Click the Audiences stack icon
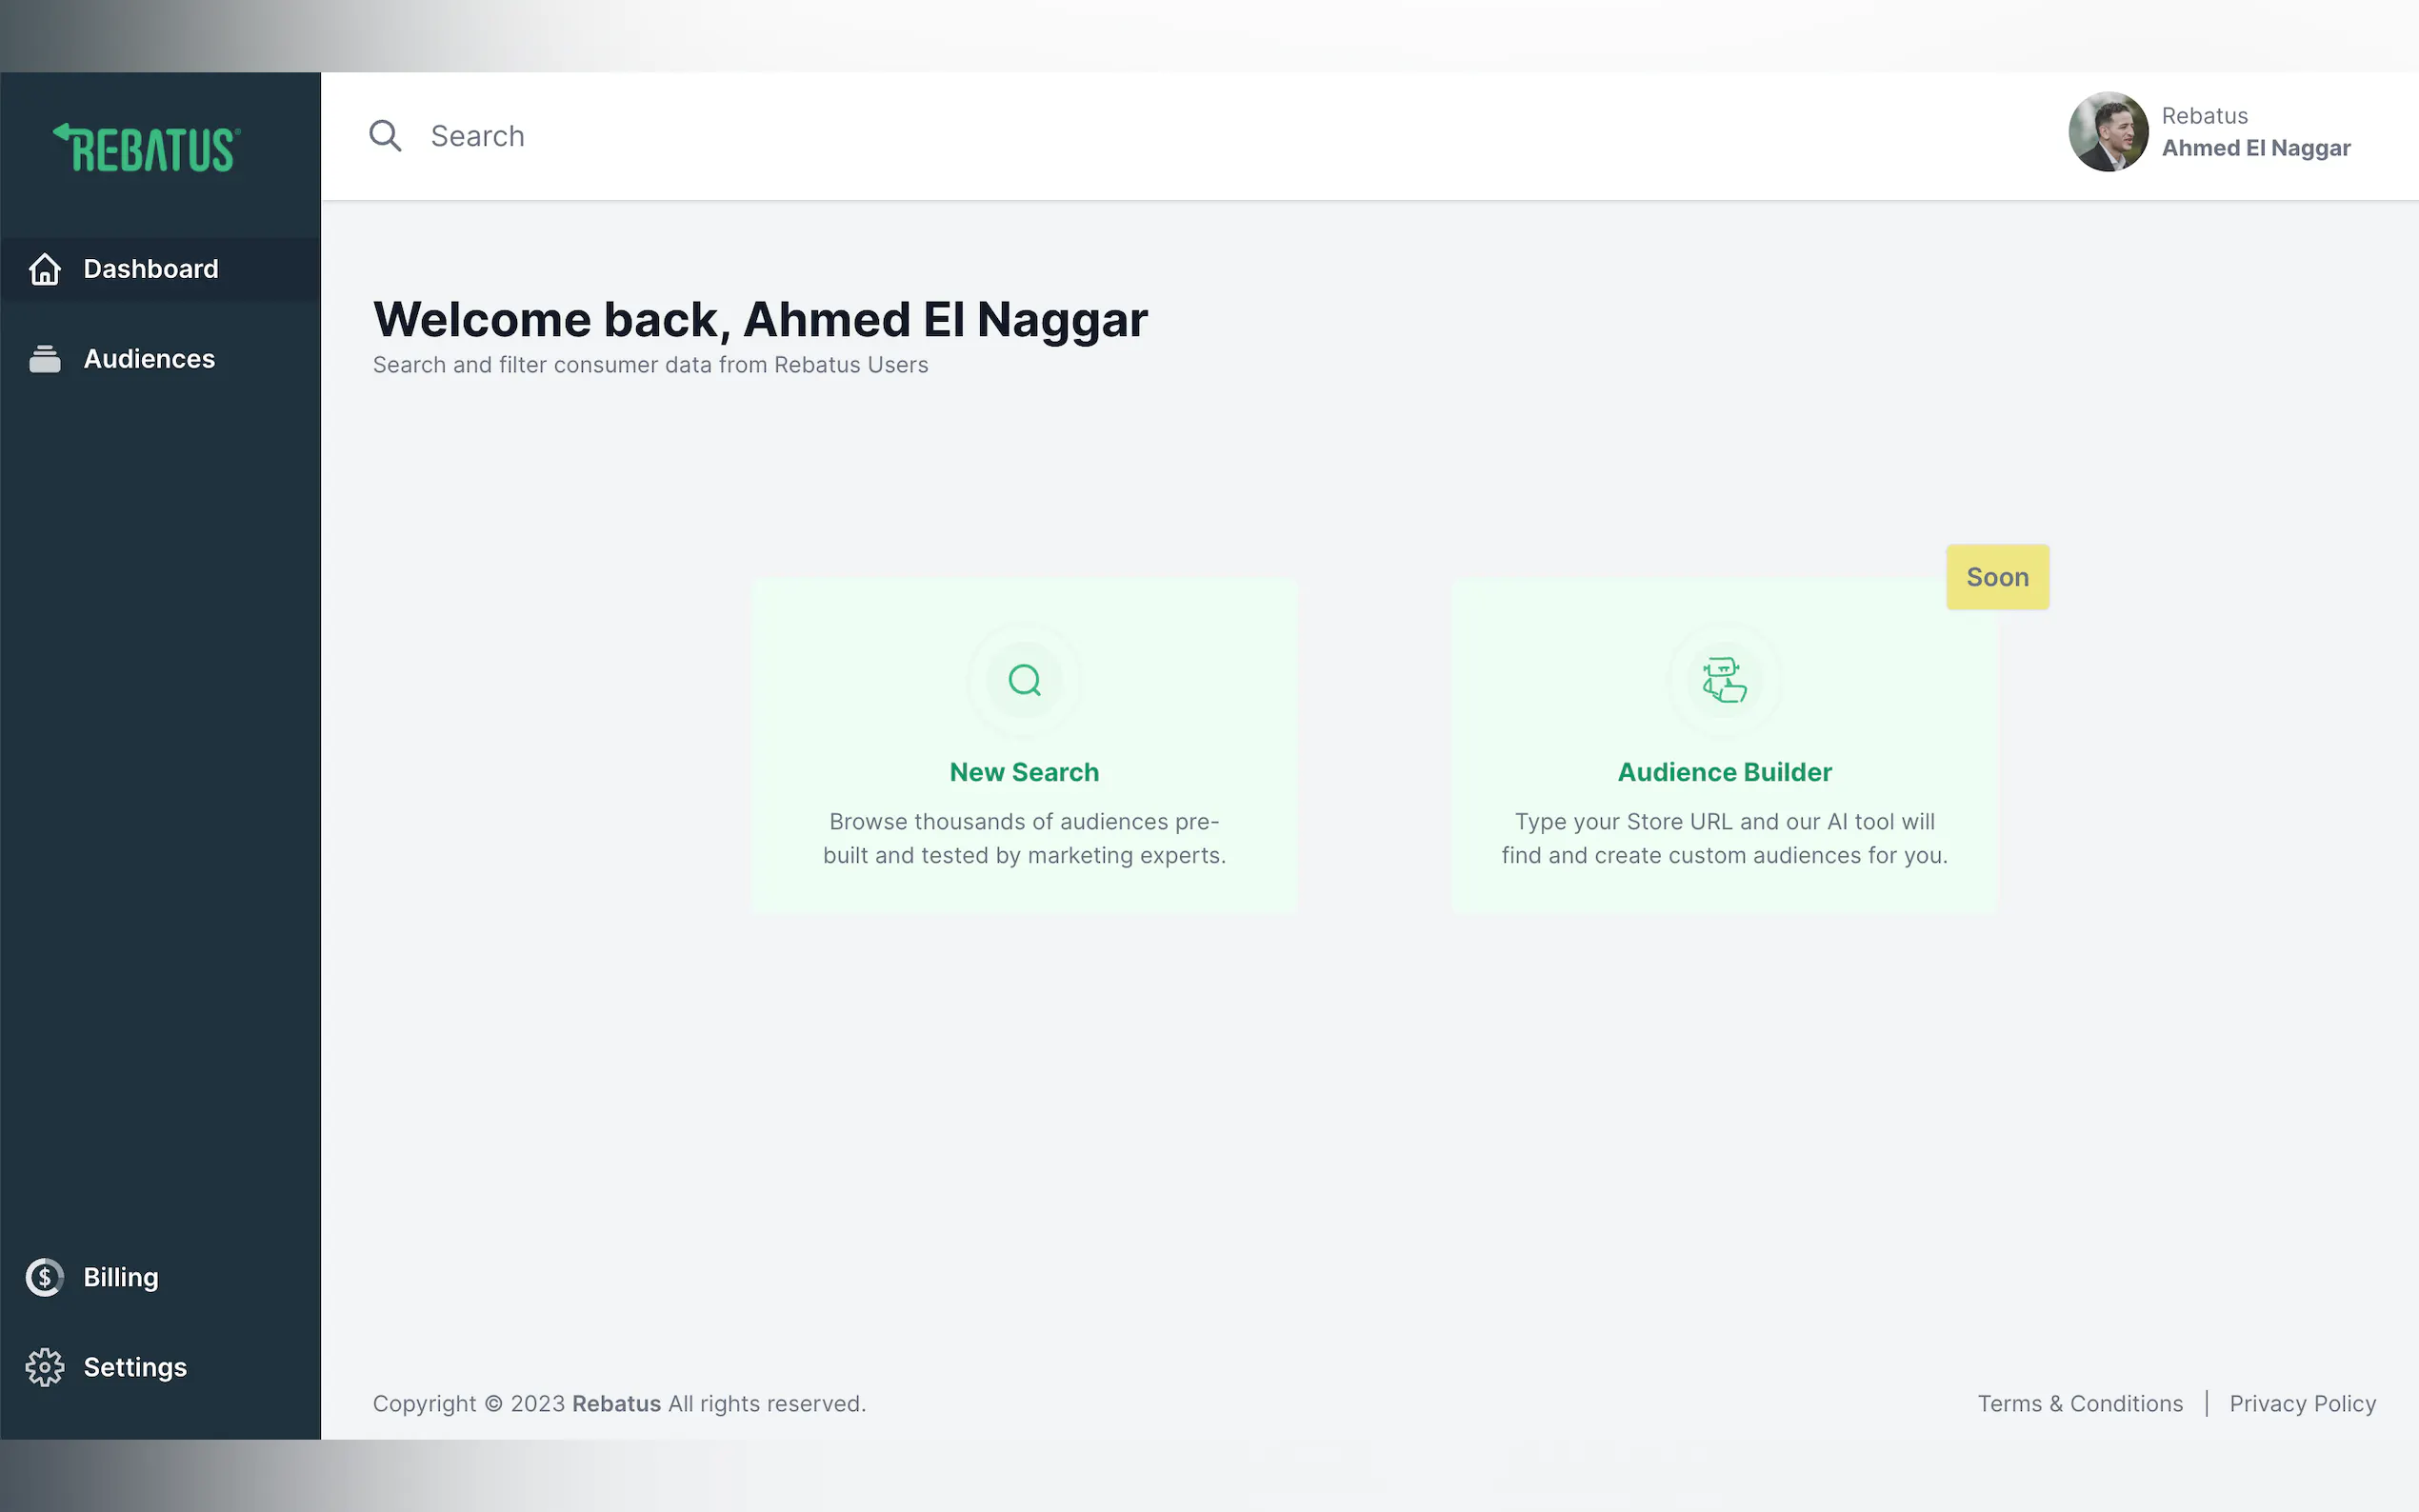The width and height of the screenshot is (2419, 1512). click(x=45, y=359)
